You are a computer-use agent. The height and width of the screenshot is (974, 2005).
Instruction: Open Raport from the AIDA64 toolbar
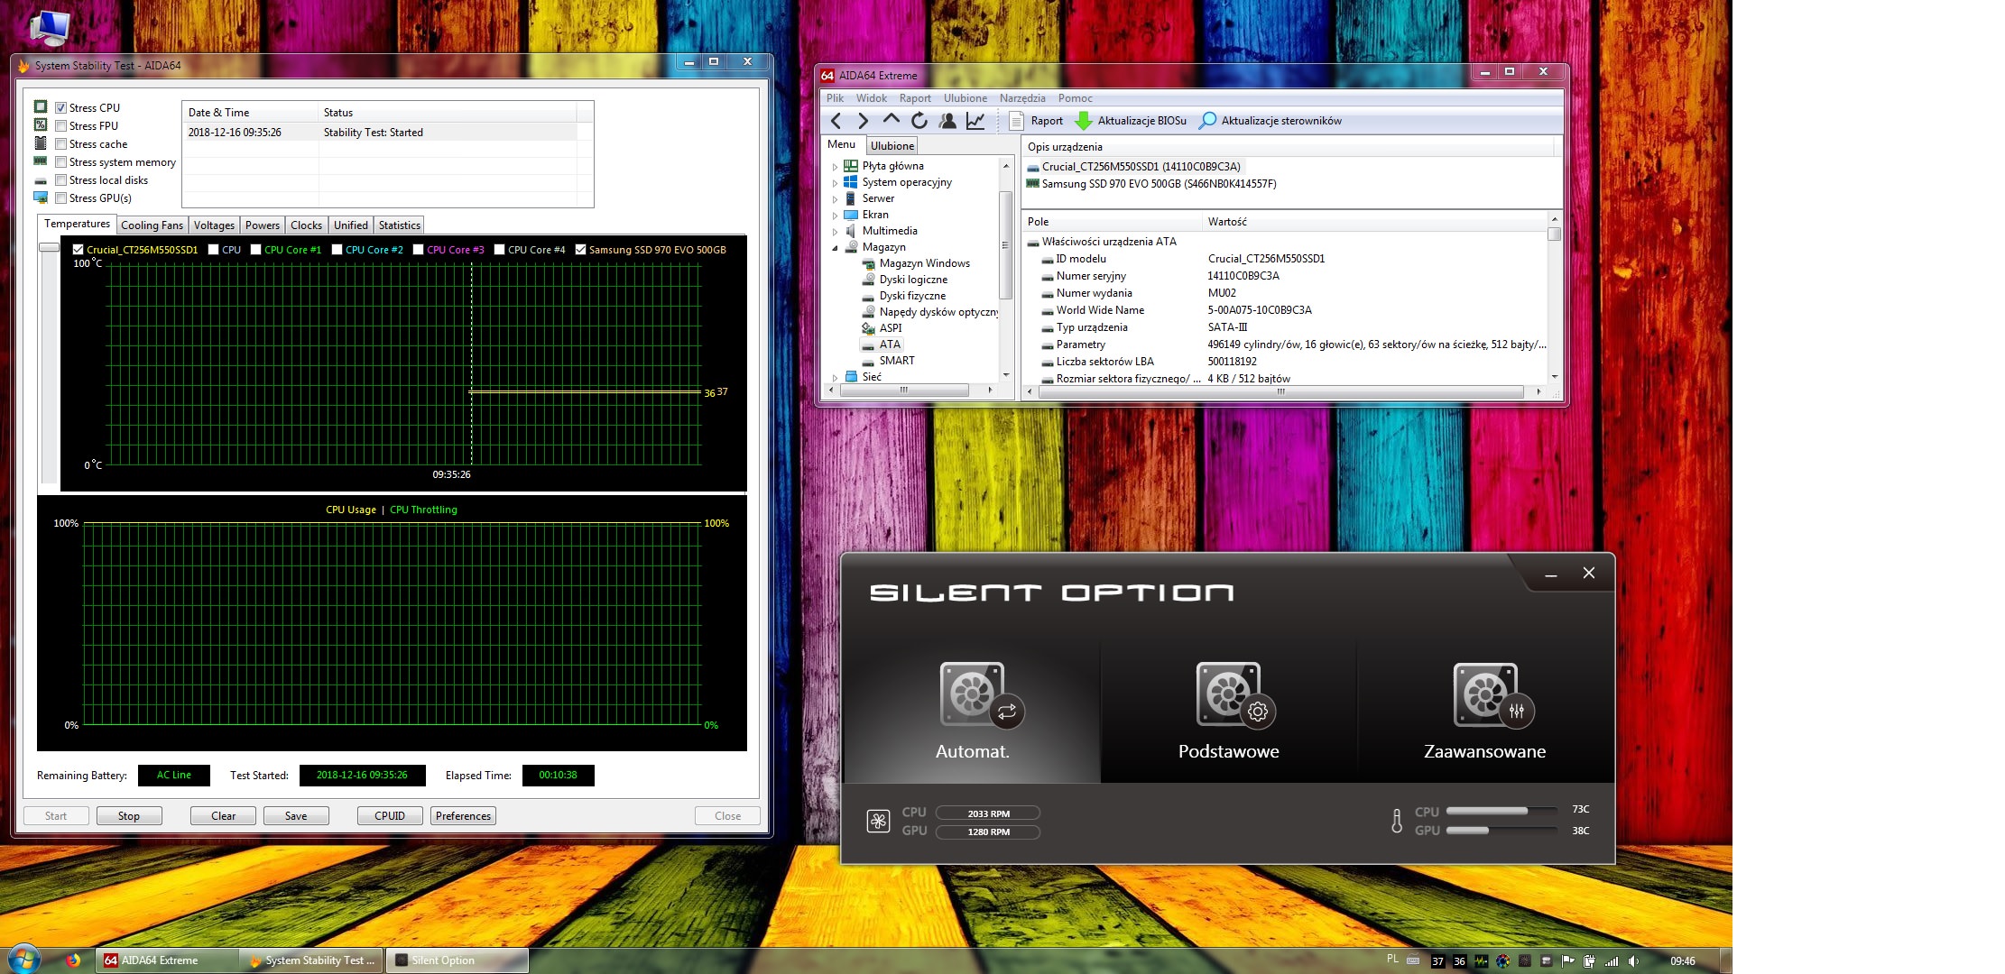point(1036,121)
